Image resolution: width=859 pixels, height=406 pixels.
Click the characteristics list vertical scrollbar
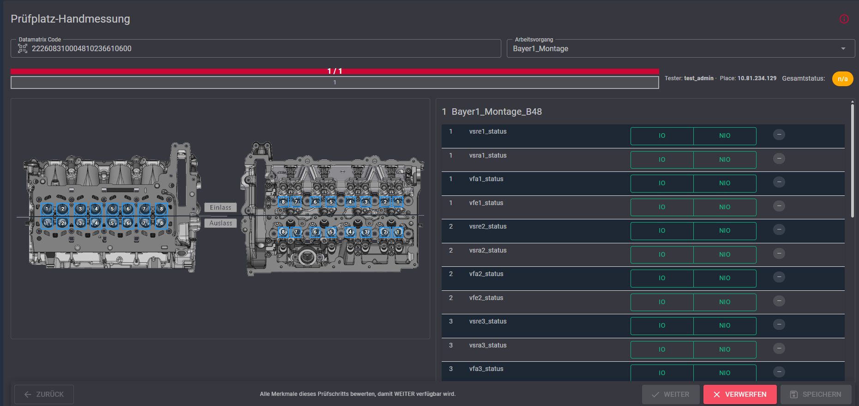852,160
